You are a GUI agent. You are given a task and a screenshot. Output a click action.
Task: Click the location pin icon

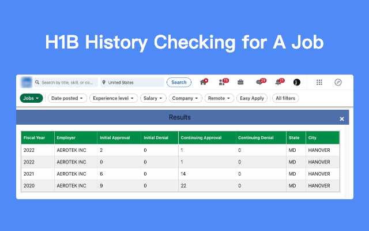104,82
